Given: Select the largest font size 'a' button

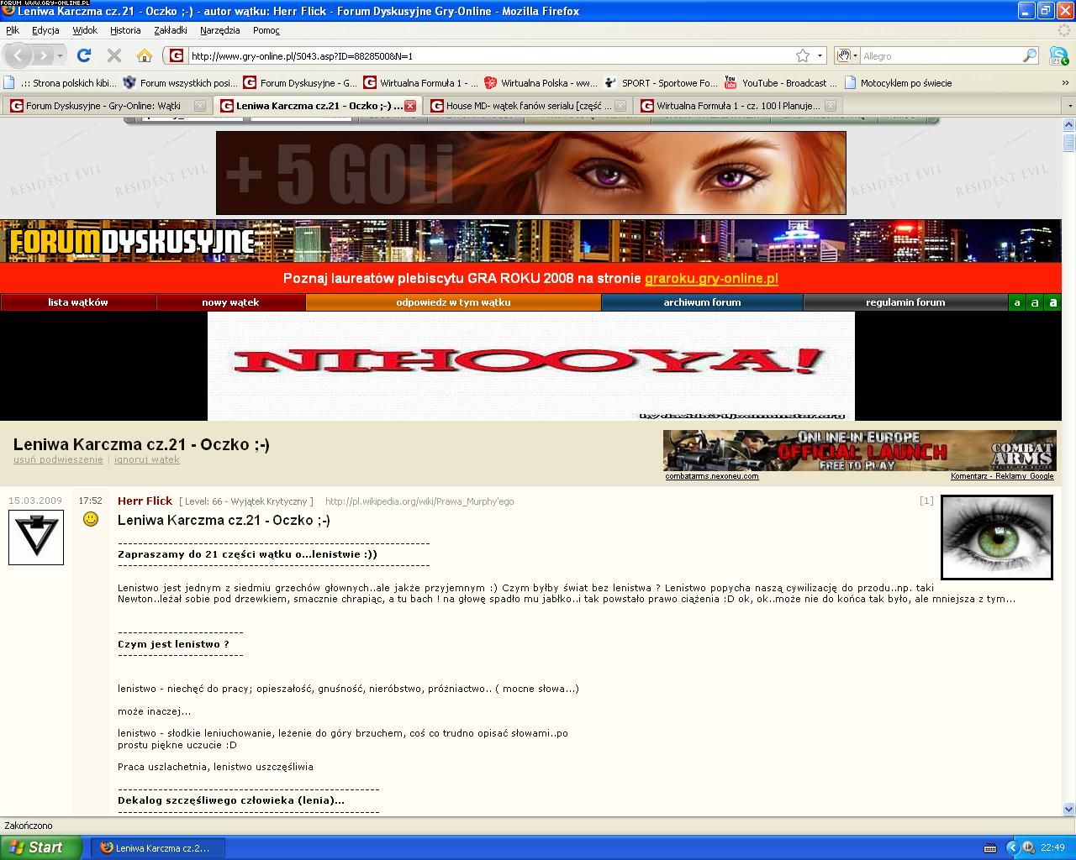Looking at the screenshot, I should click(x=1052, y=302).
